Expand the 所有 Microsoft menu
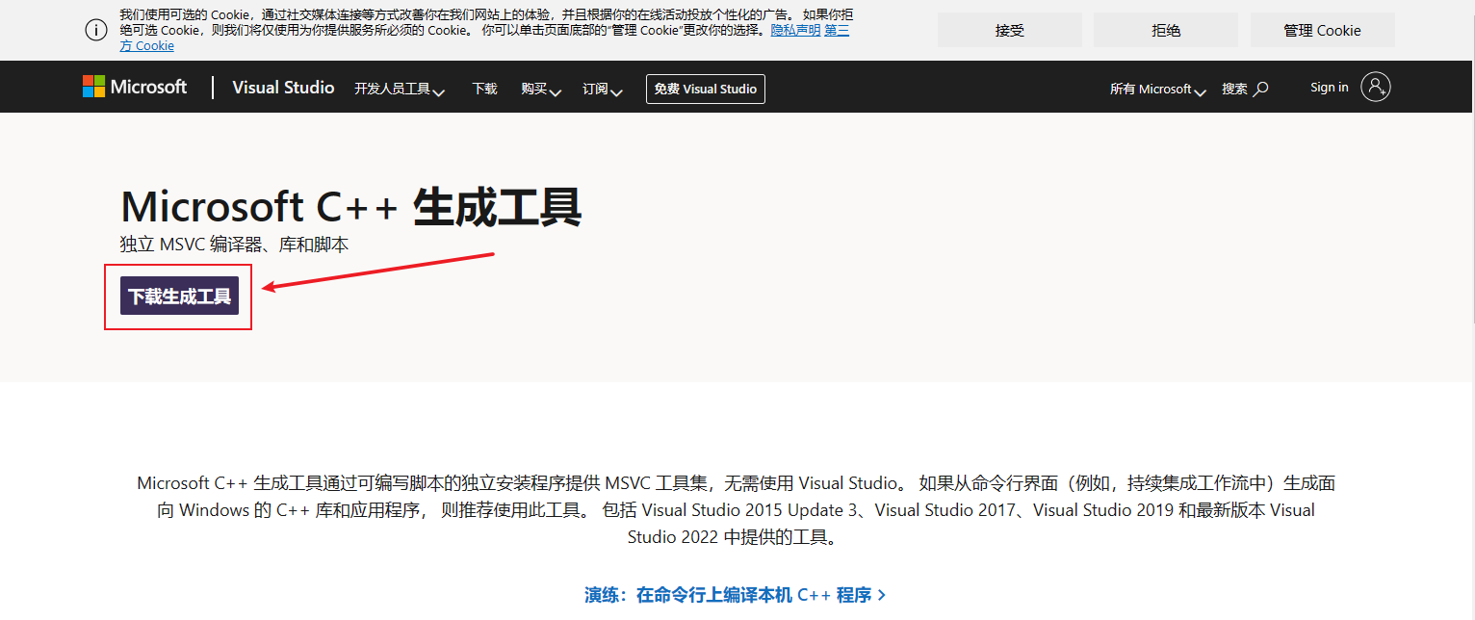The image size is (1475, 620). tap(1157, 89)
